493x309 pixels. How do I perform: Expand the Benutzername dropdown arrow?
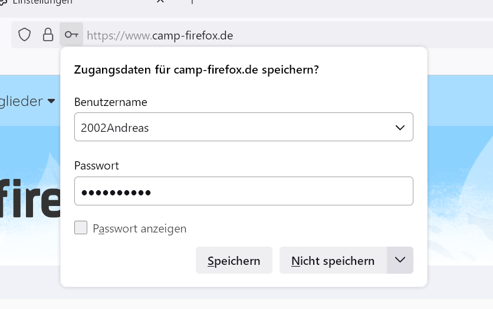point(400,127)
